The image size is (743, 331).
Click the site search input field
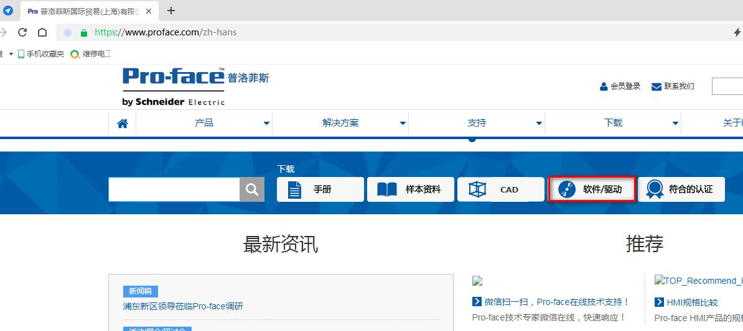pos(174,189)
